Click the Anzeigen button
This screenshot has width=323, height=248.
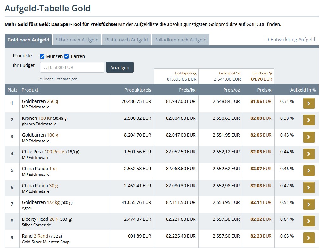tap(120, 67)
